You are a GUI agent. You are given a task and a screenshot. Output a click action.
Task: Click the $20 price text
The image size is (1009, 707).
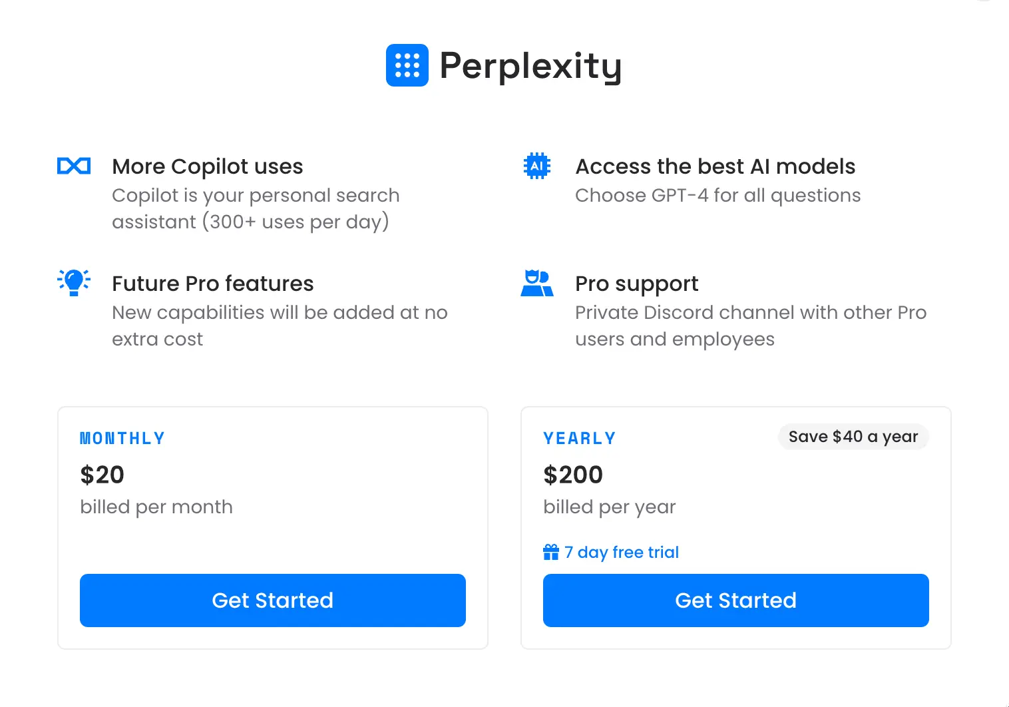[x=102, y=475]
